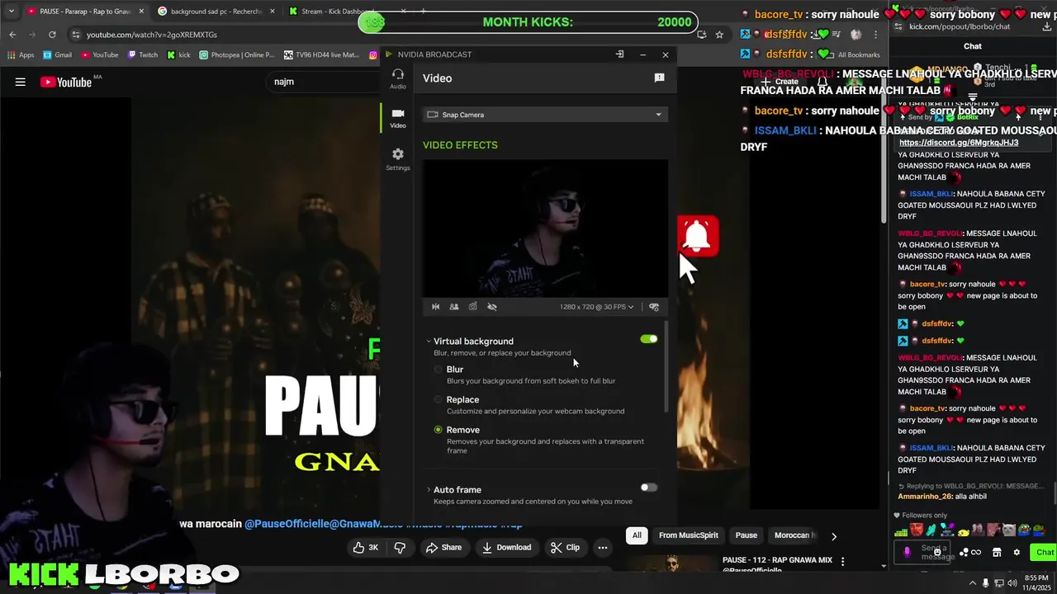Click the dislike thumbs-down button
The height and width of the screenshot is (594, 1057).
400,547
